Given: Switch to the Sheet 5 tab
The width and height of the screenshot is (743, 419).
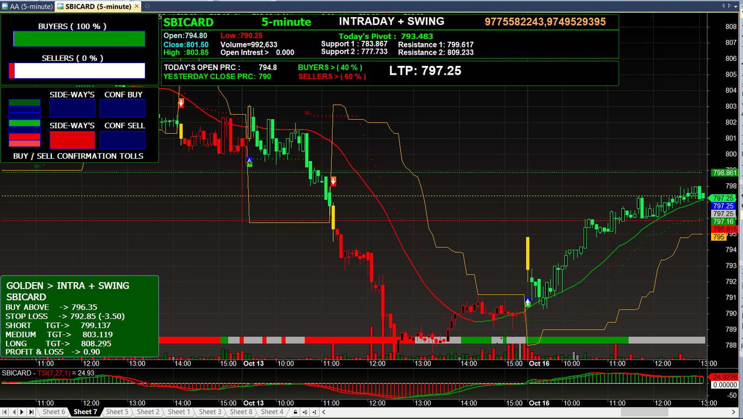Looking at the screenshot, I should pos(117,412).
